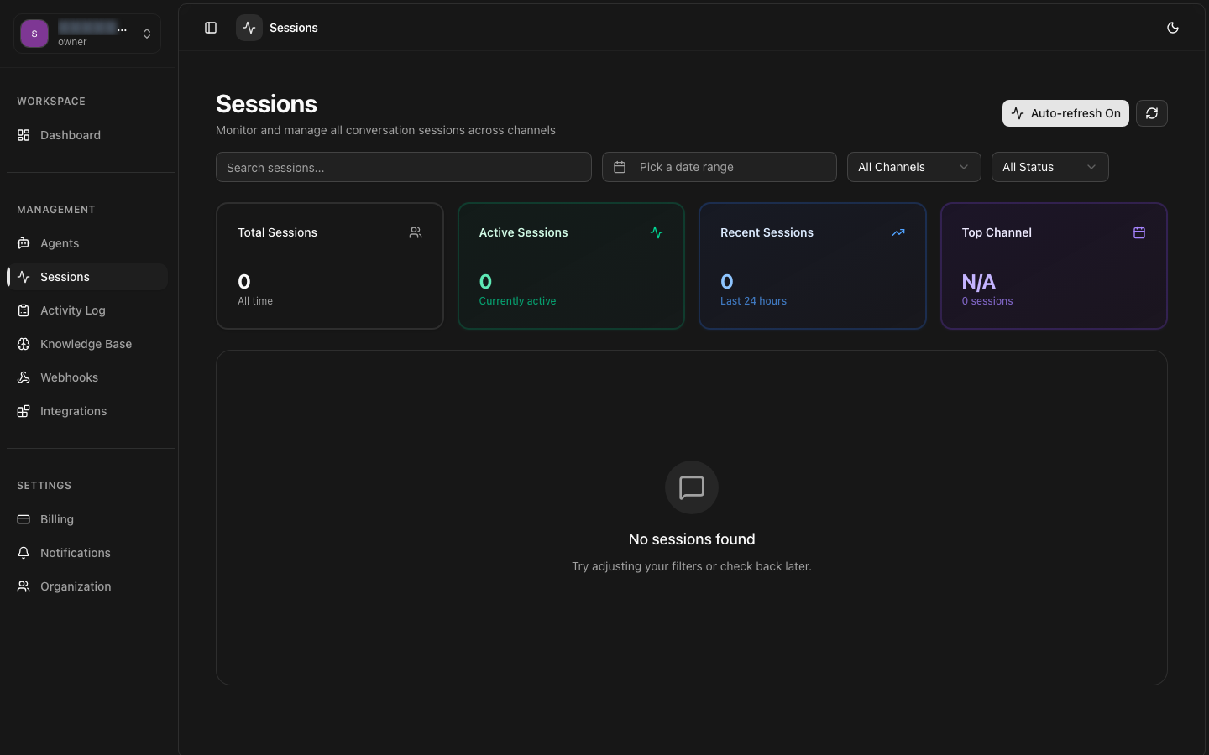Viewport: 1209px width, 755px height.
Task: Click 'Currently active' label
Action: click(517, 301)
